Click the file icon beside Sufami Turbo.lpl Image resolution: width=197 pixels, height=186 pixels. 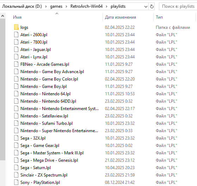pyautogui.click(x=16, y=123)
